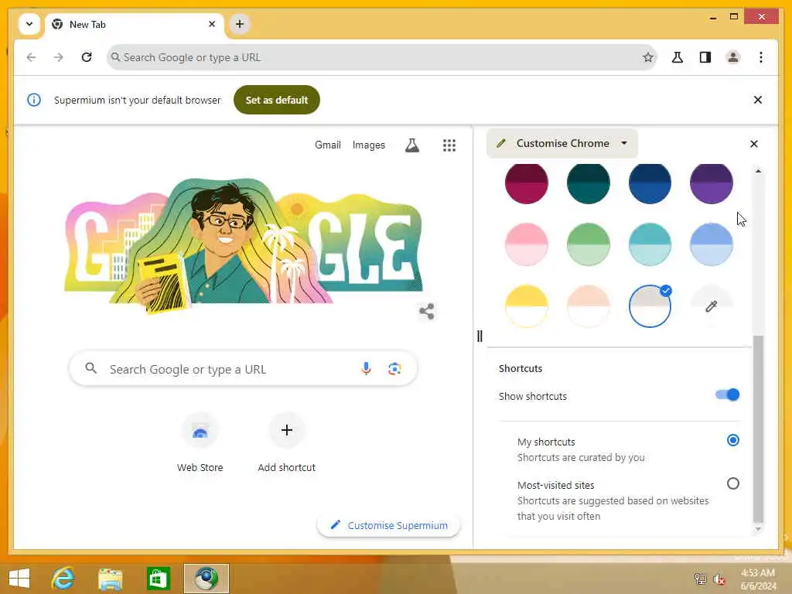Apply the light pink colour theme
This screenshot has width=792, height=594.
click(526, 244)
